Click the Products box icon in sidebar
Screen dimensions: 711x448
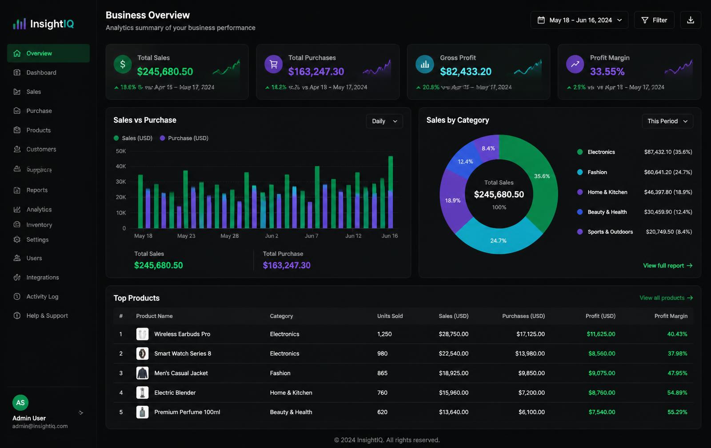point(17,130)
